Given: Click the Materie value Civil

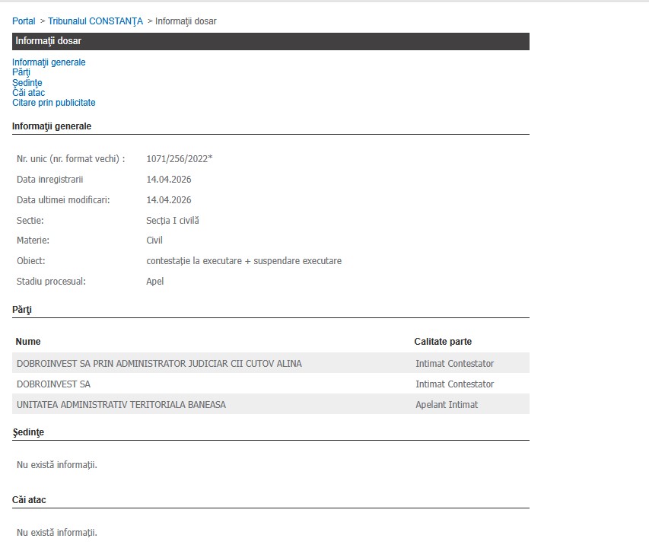Looking at the screenshot, I should click(x=154, y=241).
